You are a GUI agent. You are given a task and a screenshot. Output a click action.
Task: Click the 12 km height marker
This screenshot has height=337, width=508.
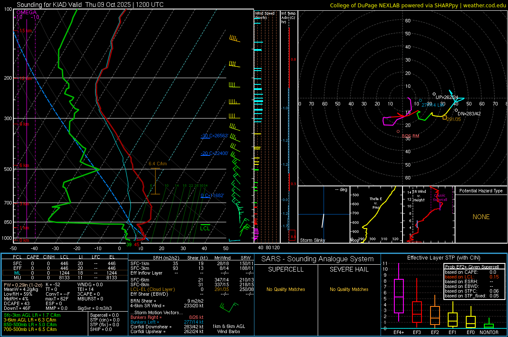26,79
